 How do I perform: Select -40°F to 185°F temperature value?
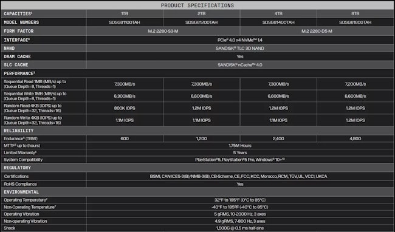click(x=240, y=207)
